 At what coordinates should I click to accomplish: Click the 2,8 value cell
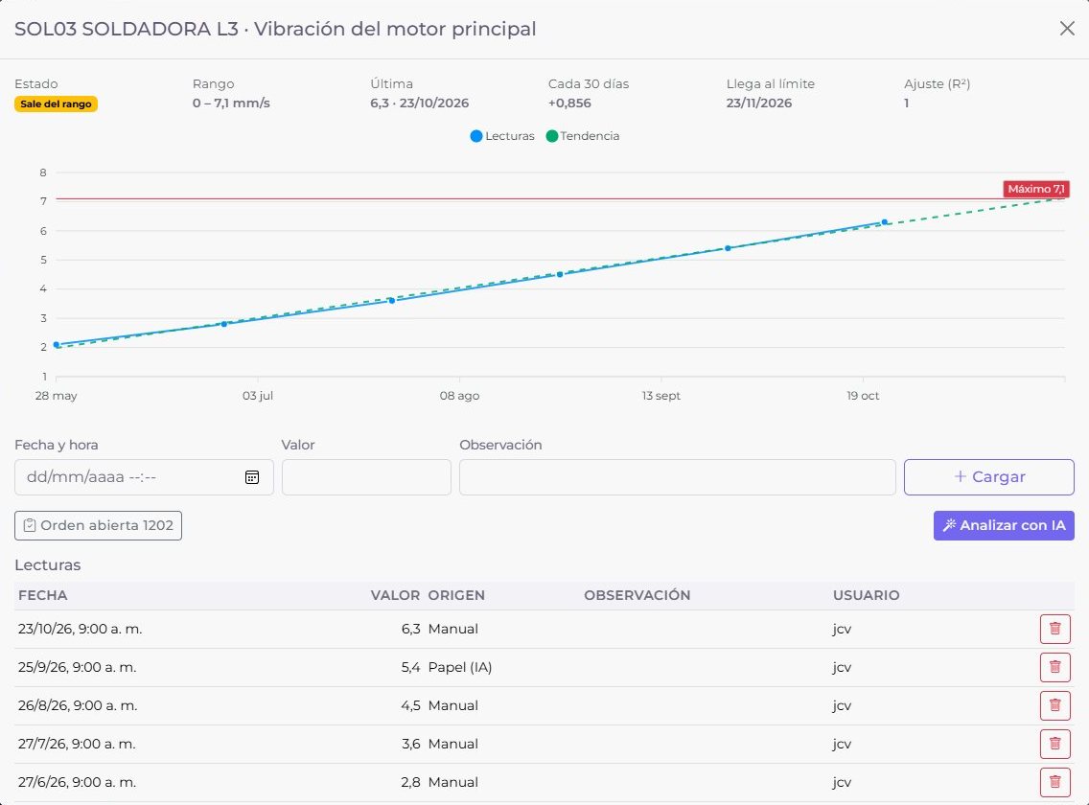click(410, 782)
